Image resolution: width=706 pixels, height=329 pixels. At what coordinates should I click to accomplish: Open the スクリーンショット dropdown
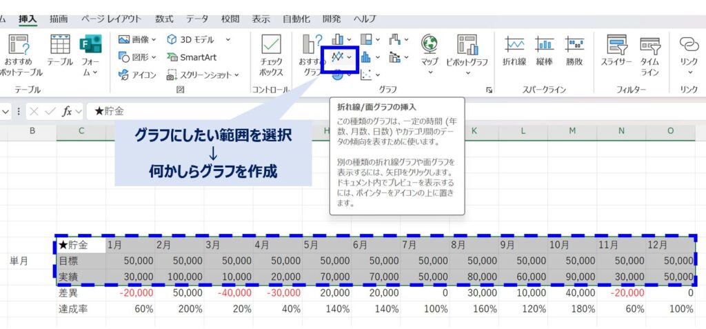click(x=237, y=74)
